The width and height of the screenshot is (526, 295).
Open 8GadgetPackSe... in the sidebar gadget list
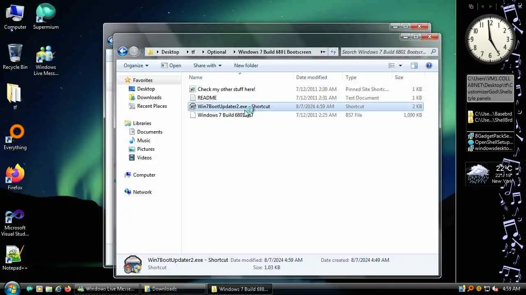click(490, 136)
